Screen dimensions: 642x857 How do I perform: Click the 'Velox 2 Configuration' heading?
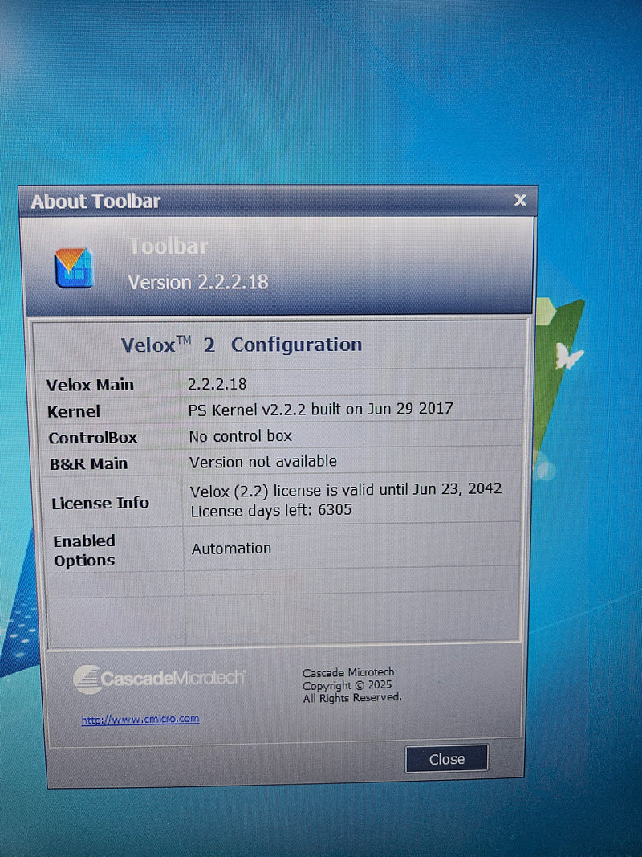pos(242,345)
